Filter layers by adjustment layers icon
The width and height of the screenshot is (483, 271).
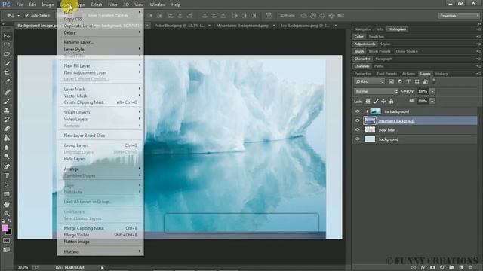tap(400, 81)
